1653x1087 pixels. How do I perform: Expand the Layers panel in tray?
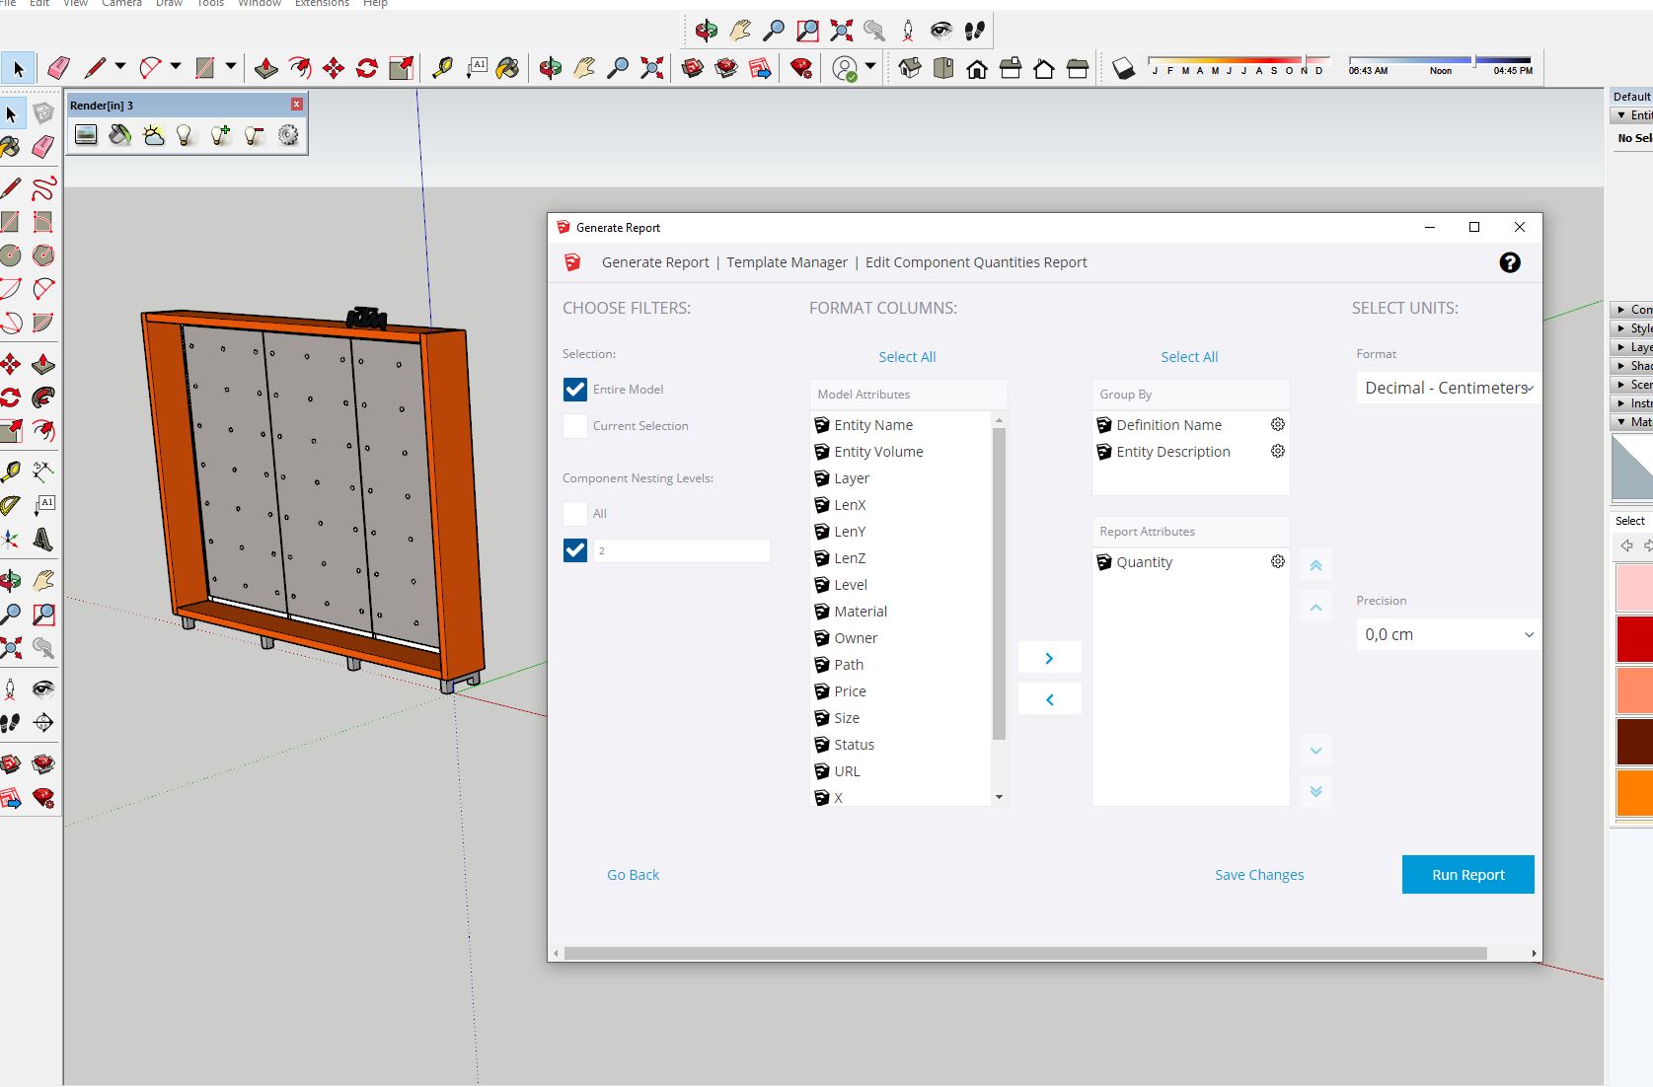[1631, 347]
